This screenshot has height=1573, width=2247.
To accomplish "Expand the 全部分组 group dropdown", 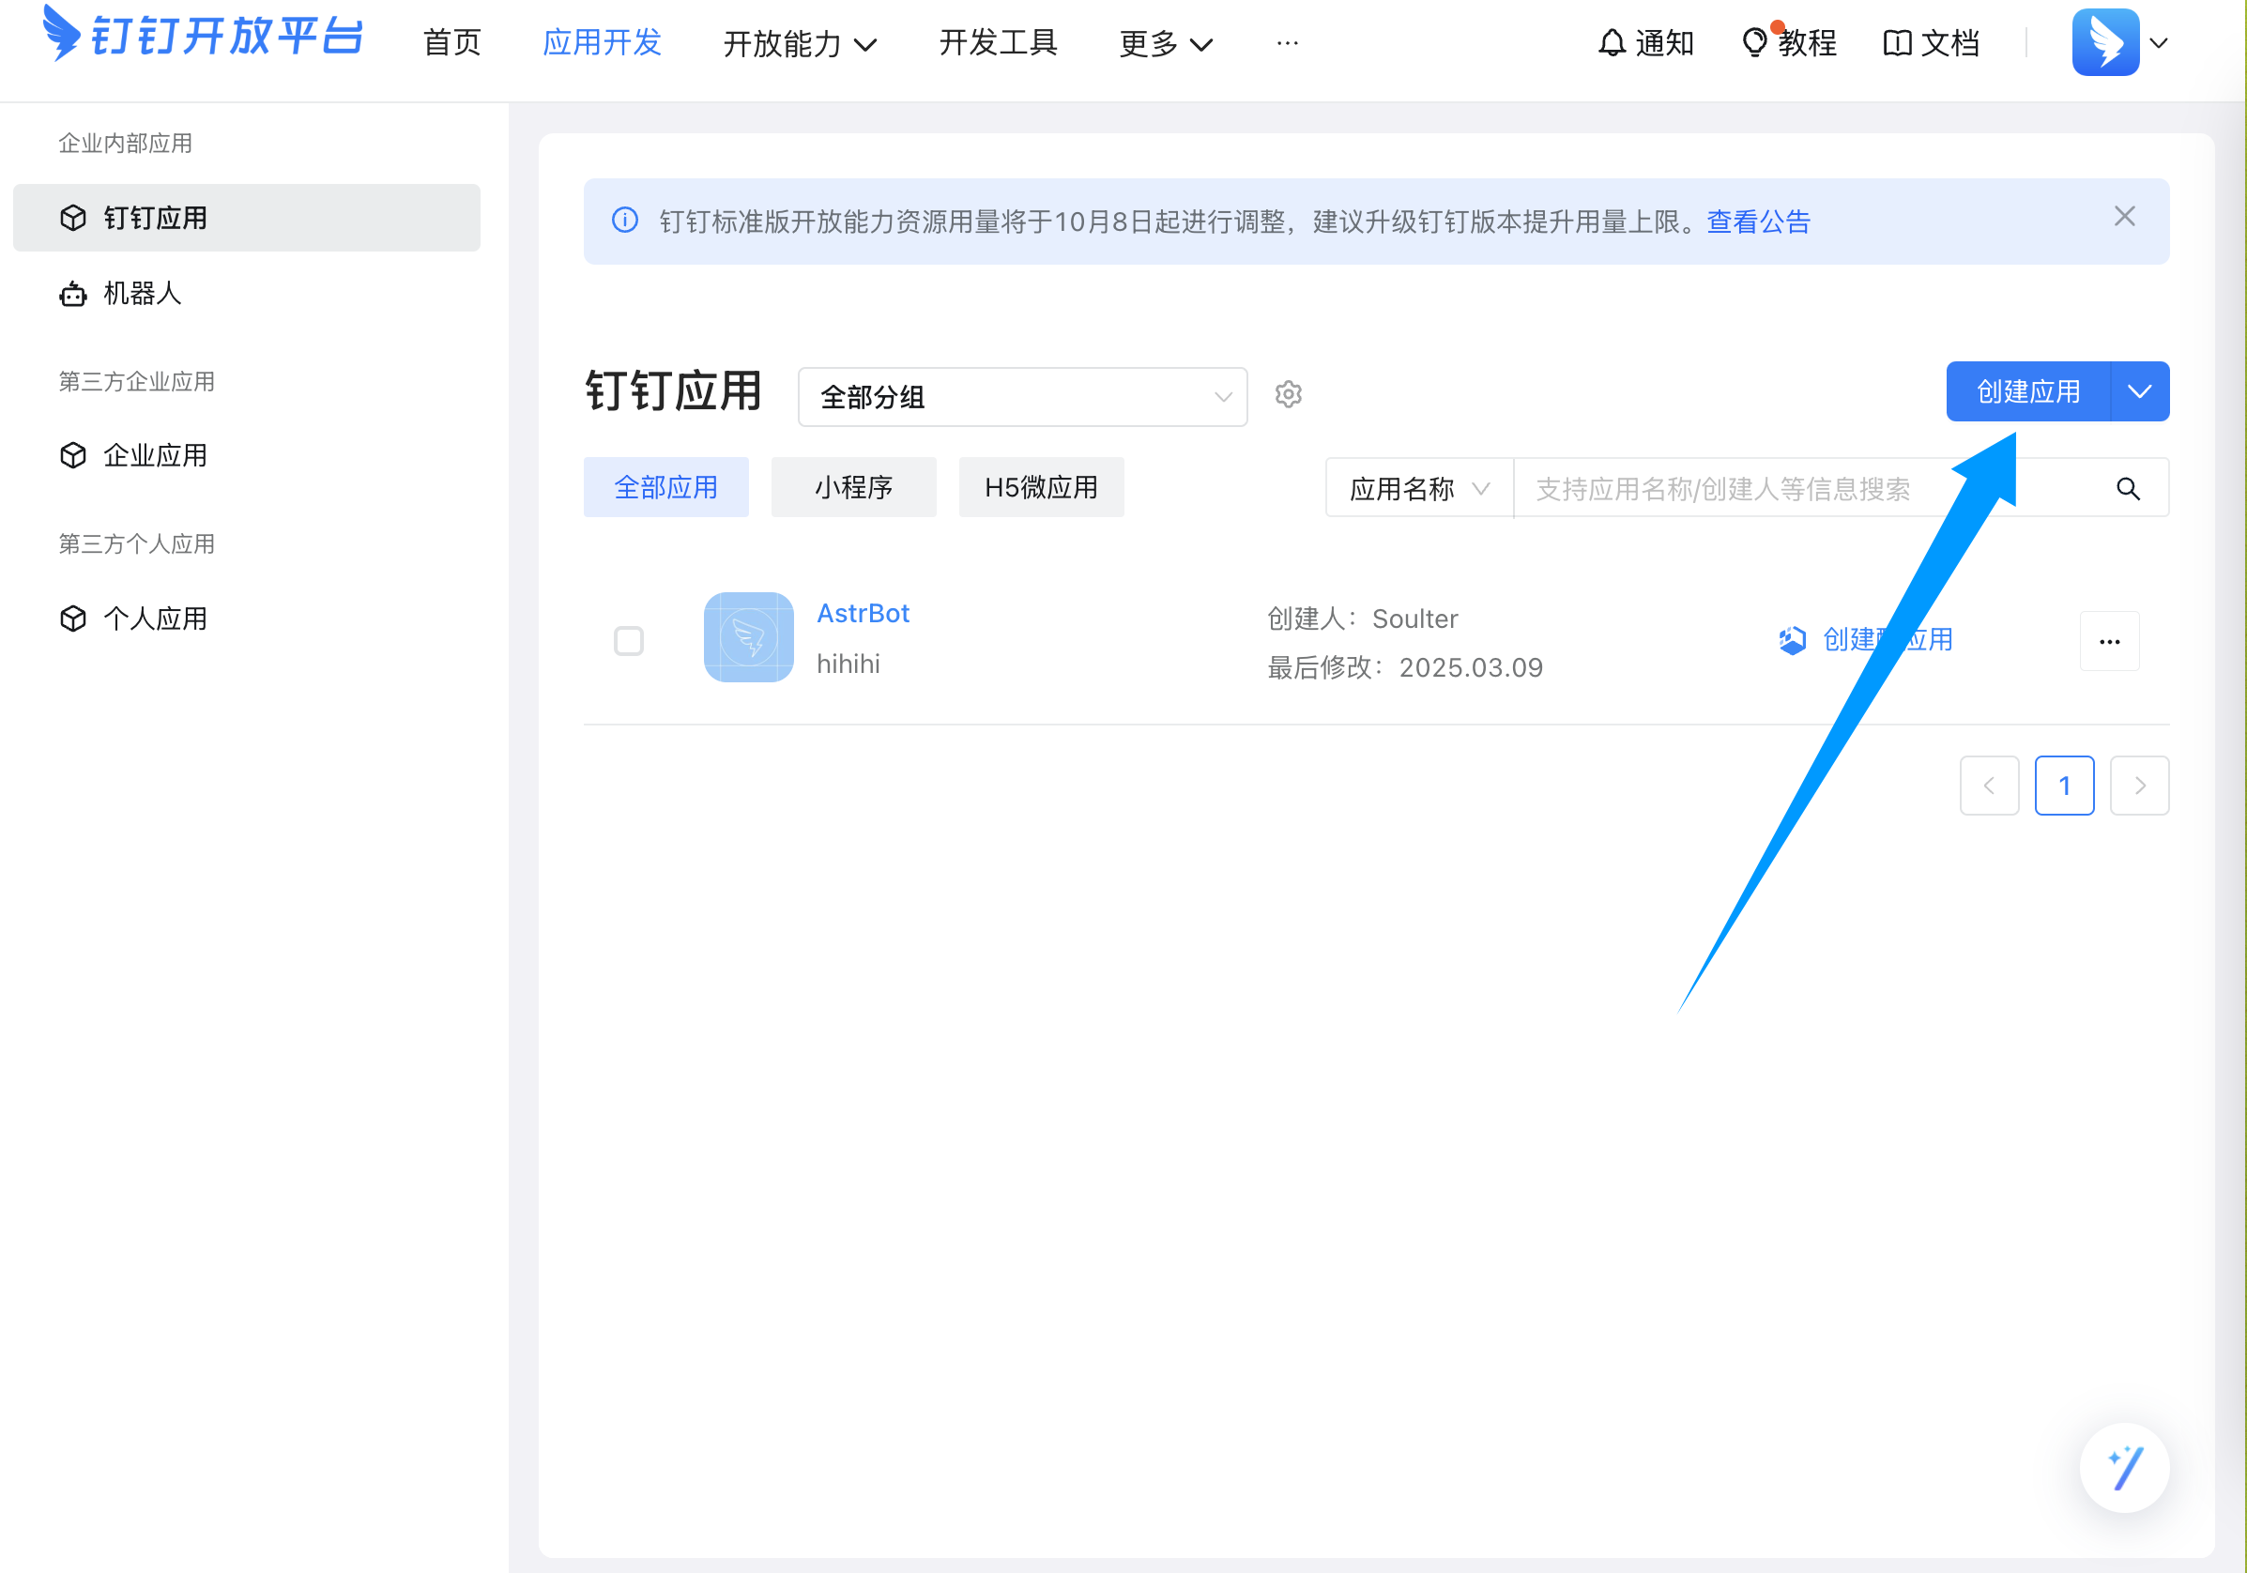I will click(x=1022, y=396).
